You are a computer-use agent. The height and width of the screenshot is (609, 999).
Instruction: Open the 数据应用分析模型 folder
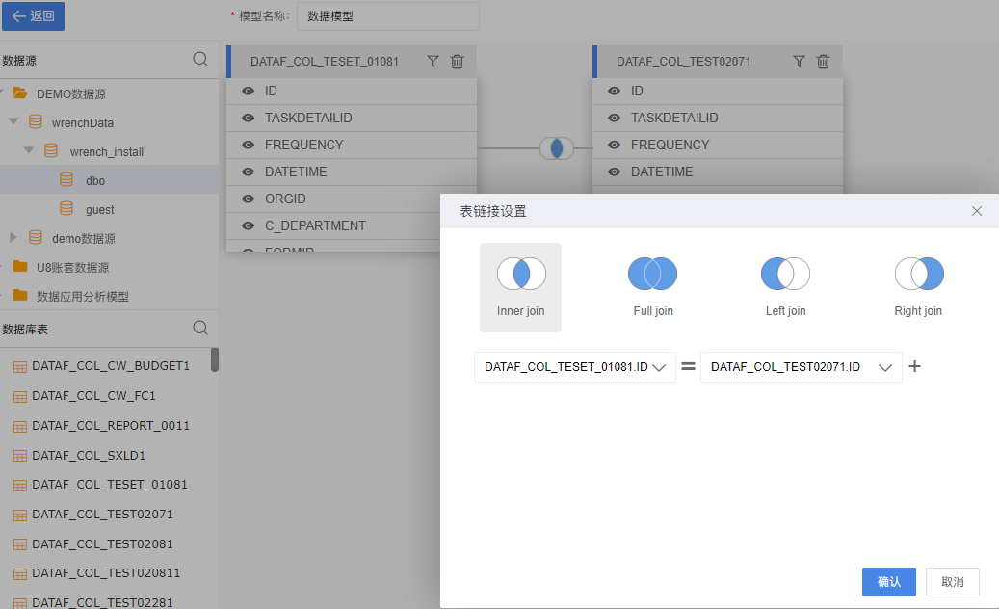82,296
